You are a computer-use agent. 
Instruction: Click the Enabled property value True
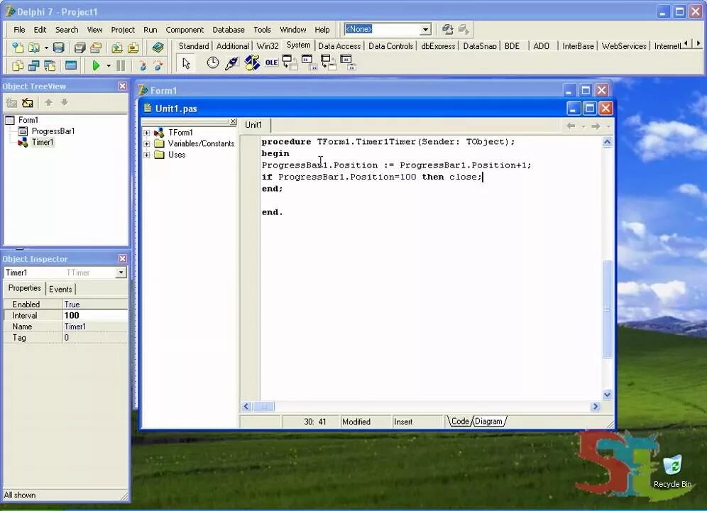[94, 304]
